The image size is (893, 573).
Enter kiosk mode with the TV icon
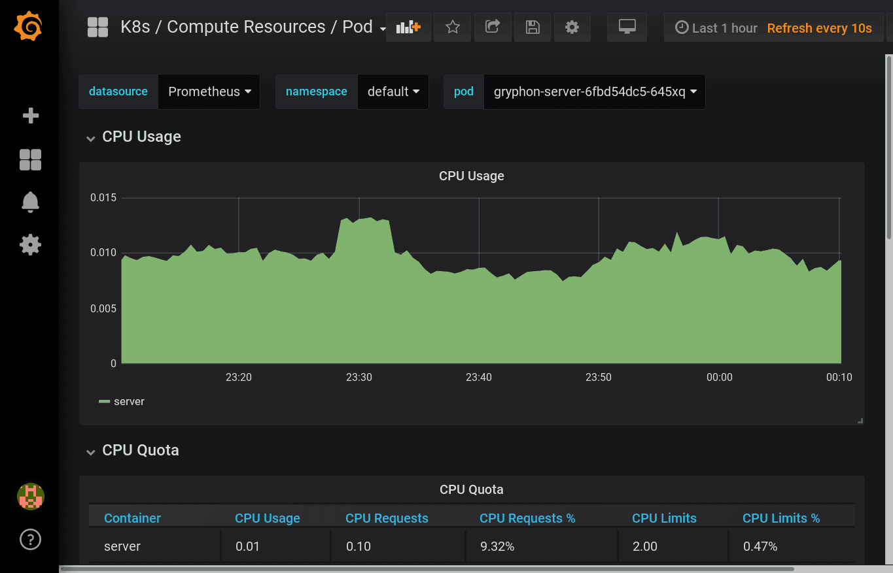click(627, 27)
